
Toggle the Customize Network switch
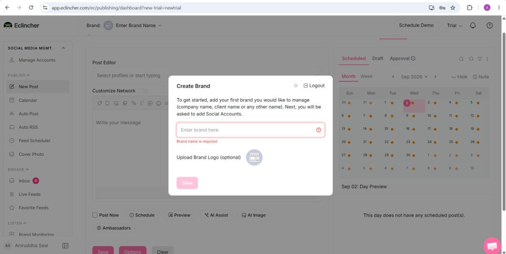coord(145,91)
